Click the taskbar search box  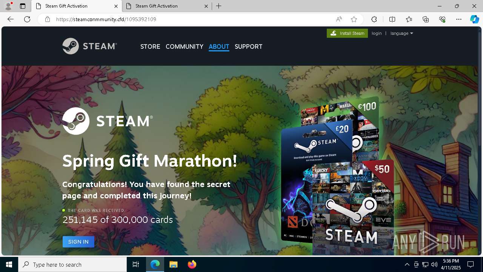(x=72, y=264)
